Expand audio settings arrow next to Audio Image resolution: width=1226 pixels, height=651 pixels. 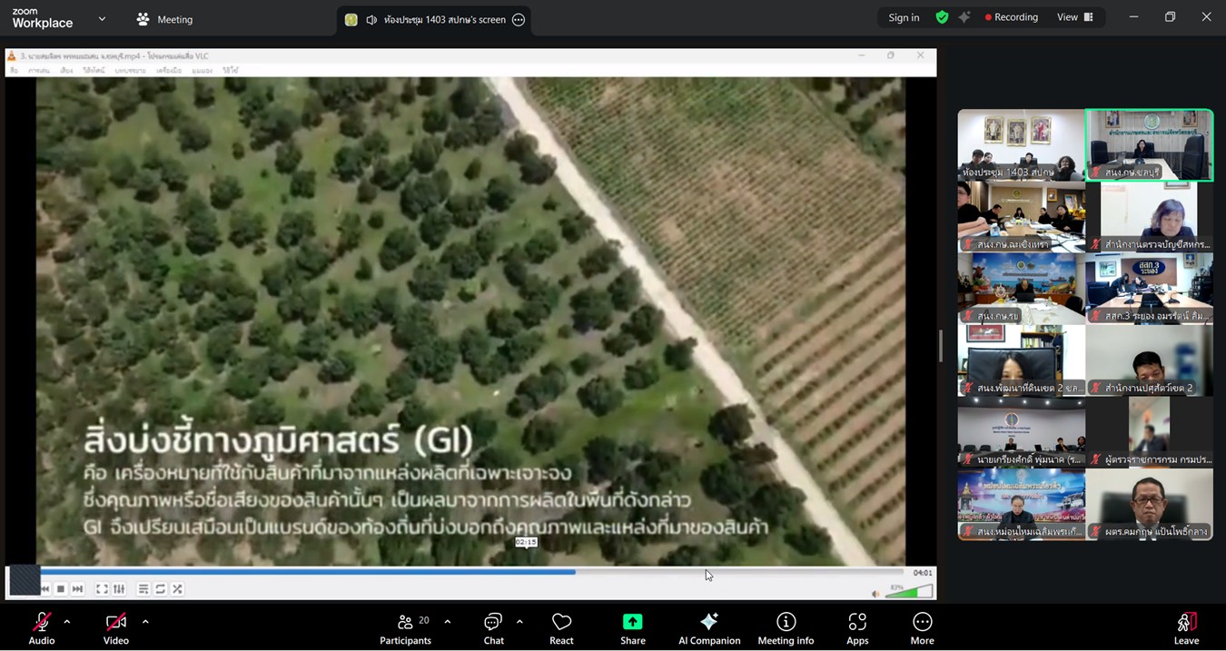point(66,622)
